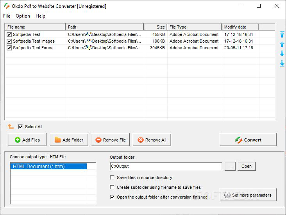Click path cell of Softpedia Test images row
This screenshot has height=215, width=286.
point(104,41)
